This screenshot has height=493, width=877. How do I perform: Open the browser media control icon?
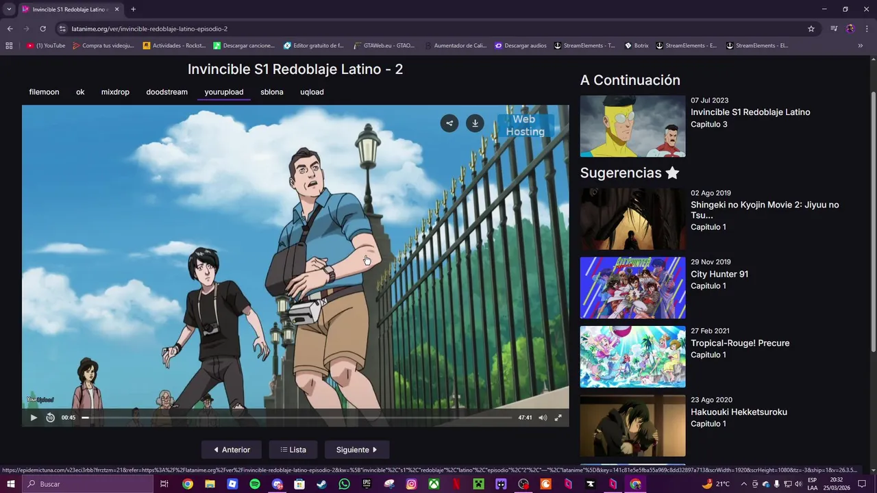point(834,29)
